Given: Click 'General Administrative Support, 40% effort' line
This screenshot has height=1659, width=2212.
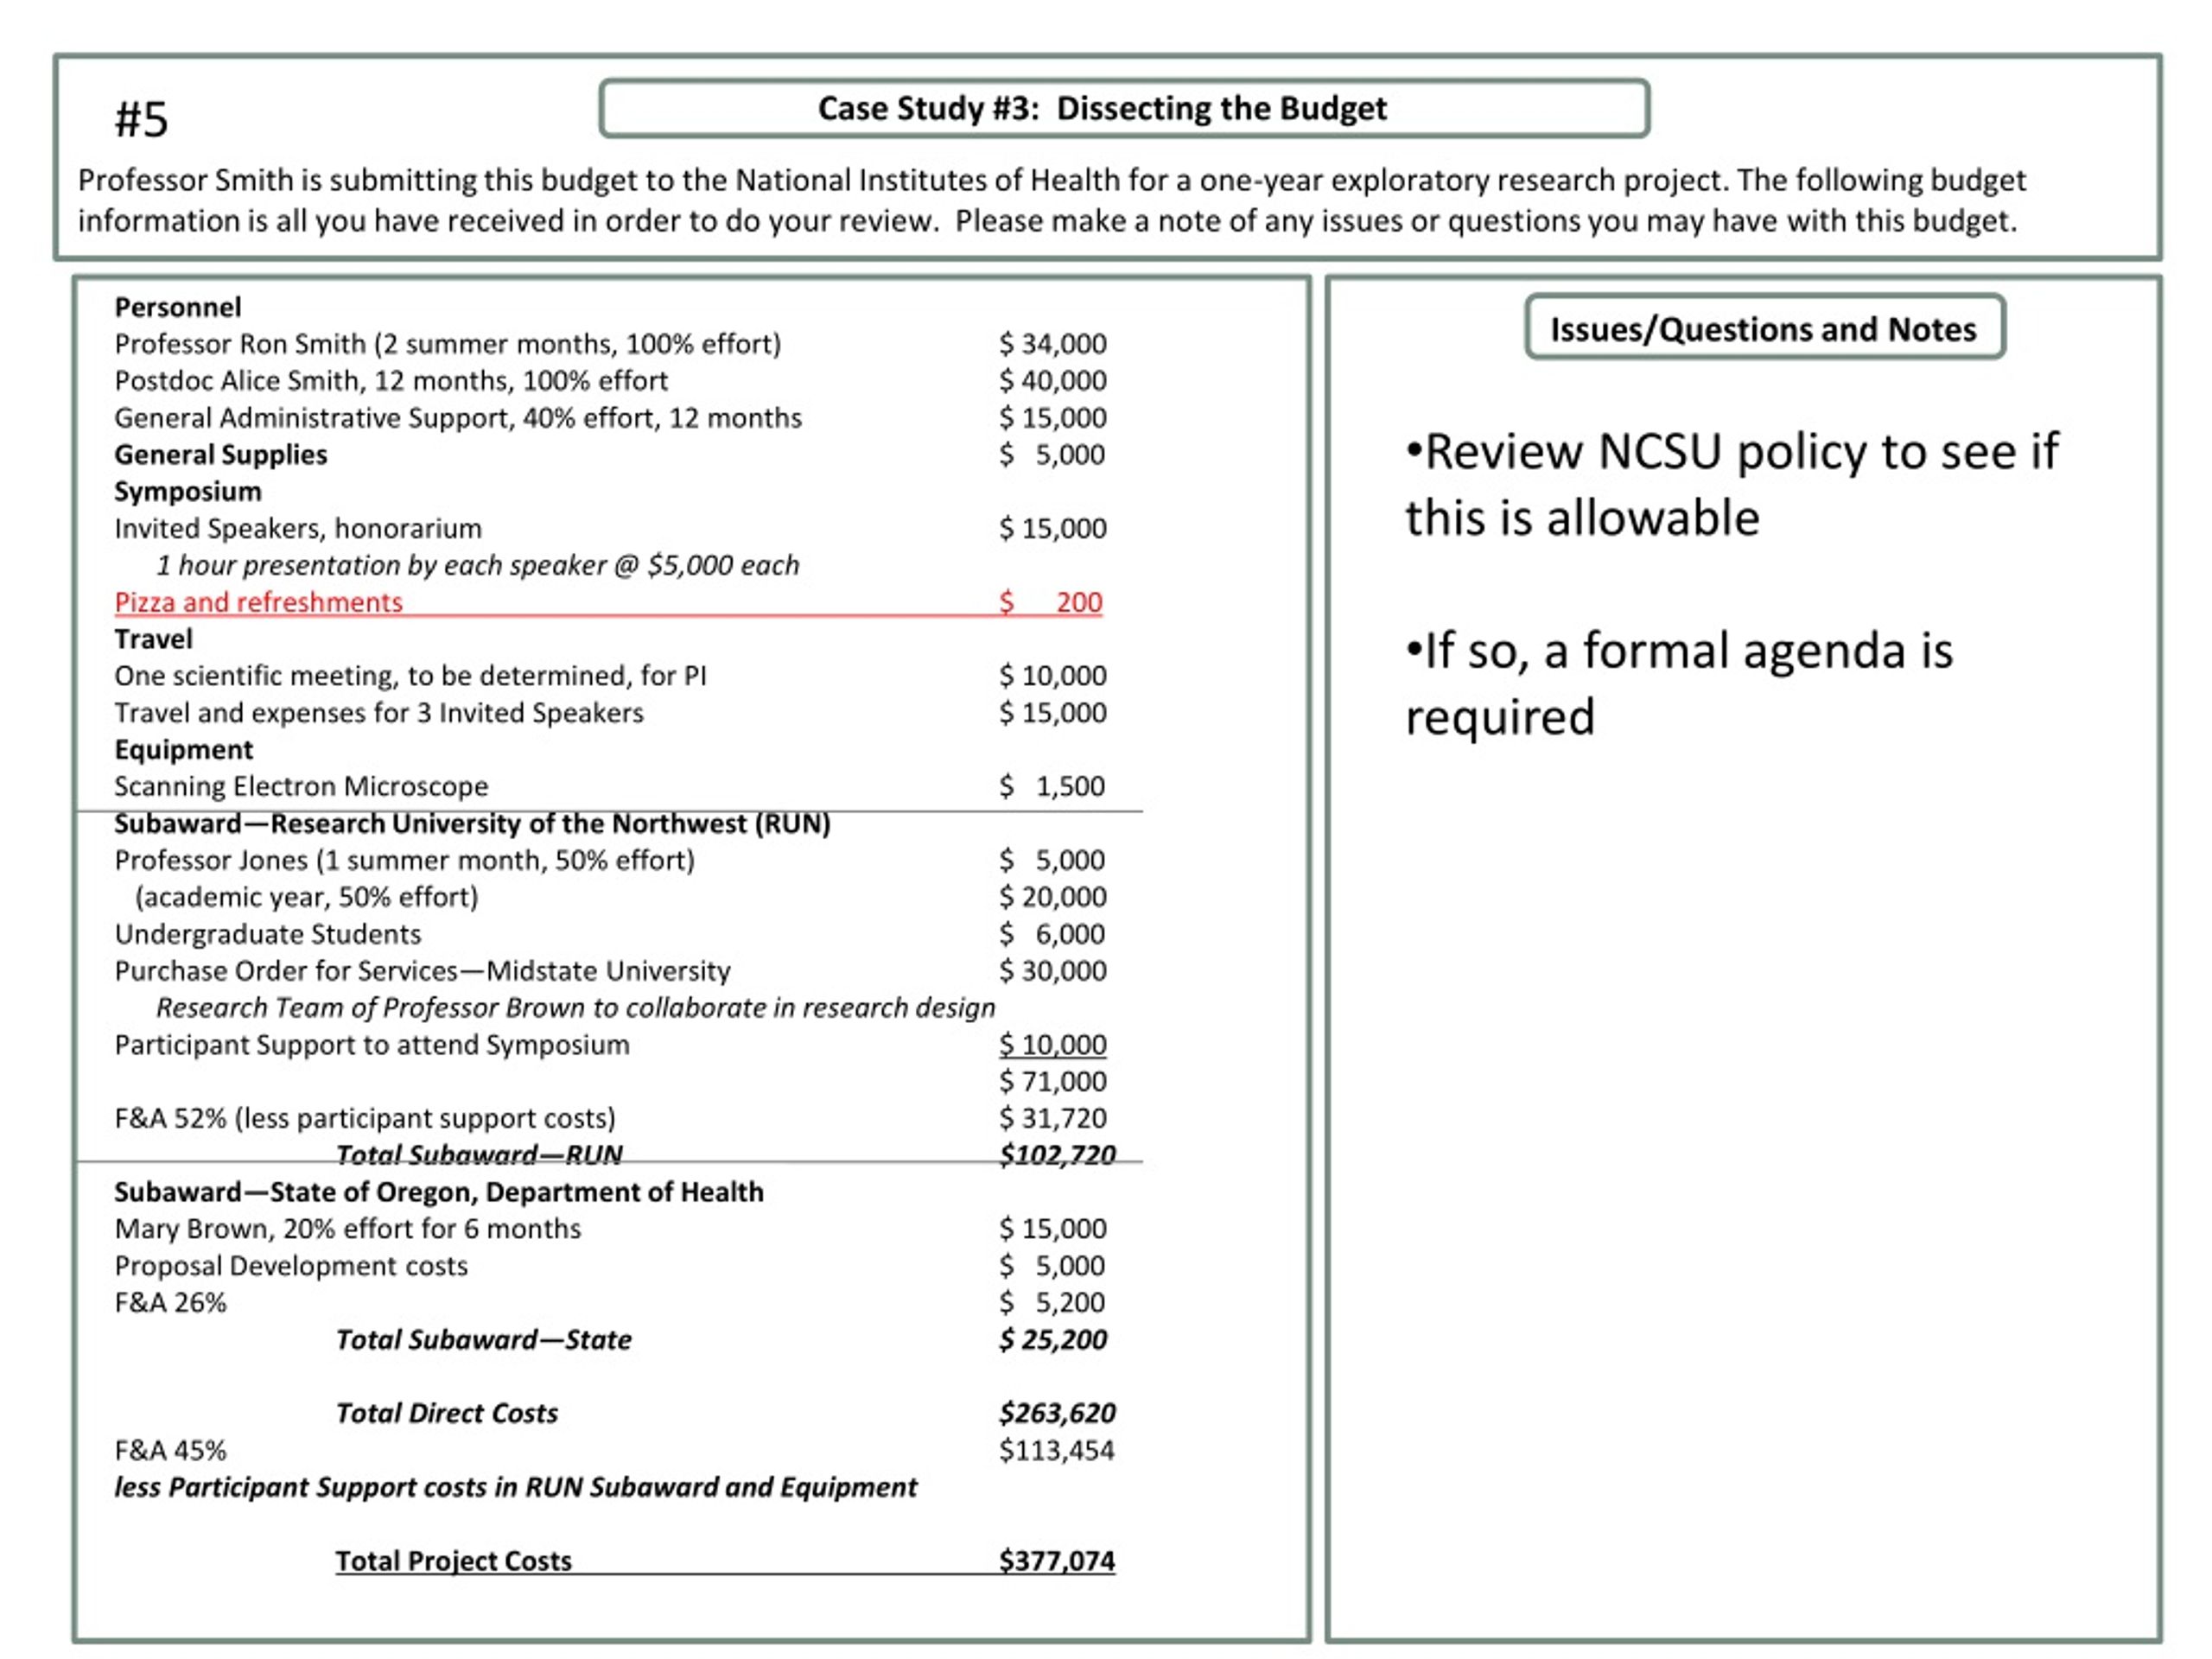Looking at the screenshot, I should tap(458, 418).
